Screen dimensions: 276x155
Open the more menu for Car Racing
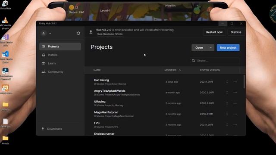pos(235,82)
